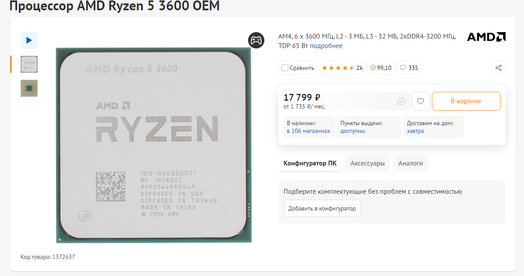Click the В корзине button
Viewport: 524px width, 276px height.
(466, 101)
